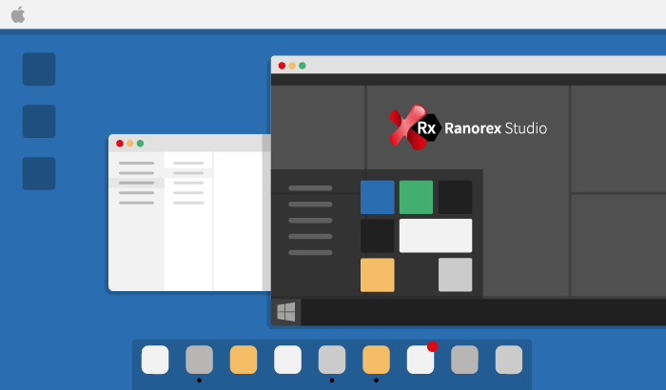The height and width of the screenshot is (390, 666).
Task: Click the blue tile in Start menu
Action: click(377, 197)
